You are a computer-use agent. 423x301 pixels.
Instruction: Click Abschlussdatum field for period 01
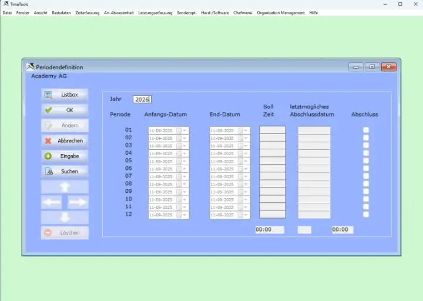tap(314, 131)
